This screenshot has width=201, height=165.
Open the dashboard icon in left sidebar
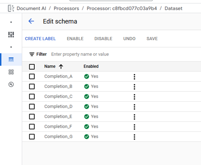11,35
